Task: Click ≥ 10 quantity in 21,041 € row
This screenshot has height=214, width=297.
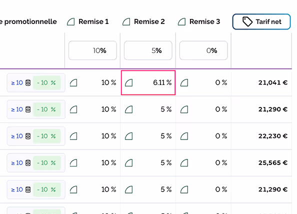Action: coord(17,83)
